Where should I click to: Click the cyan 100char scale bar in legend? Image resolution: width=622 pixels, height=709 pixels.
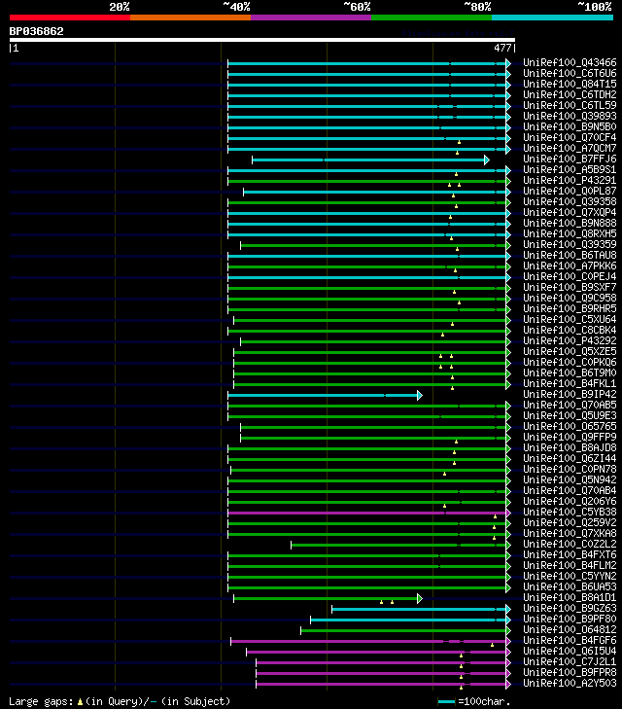click(x=446, y=702)
